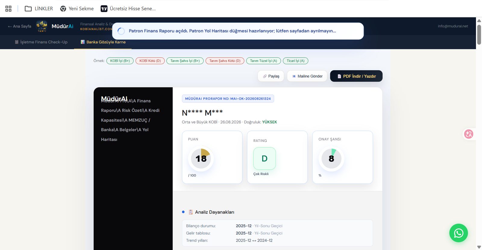Open the browser apps grid icon
The width and height of the screenshot is (482, 250).
click(8, 9)
